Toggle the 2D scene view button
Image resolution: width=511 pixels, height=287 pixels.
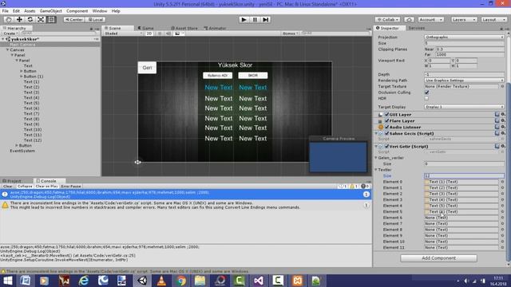click(x=149, y=33)
